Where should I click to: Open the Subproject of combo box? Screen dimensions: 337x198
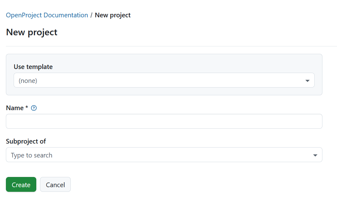coord(164,155)
